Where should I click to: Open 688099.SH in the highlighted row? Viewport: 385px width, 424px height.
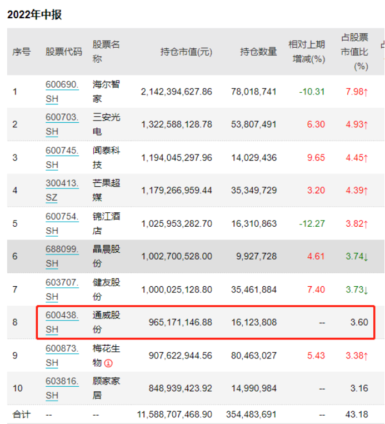62,256
